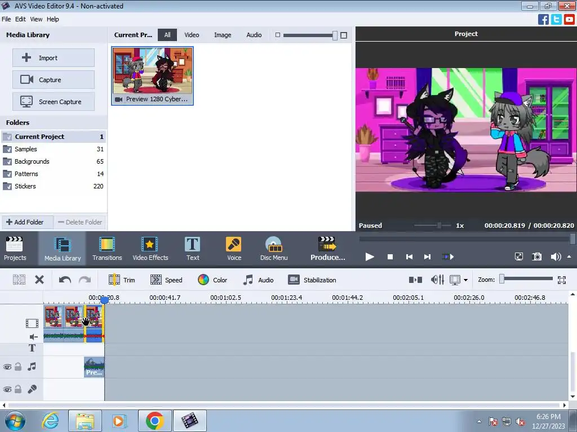Stop playback in the preview
Screen dimensions: 577x432
point(390,256)
